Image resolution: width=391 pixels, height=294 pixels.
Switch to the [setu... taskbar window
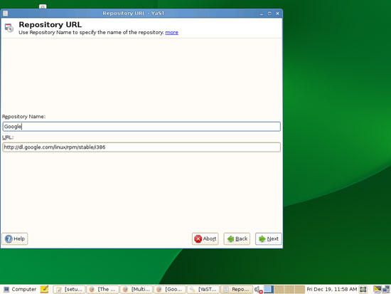[69, 289]
